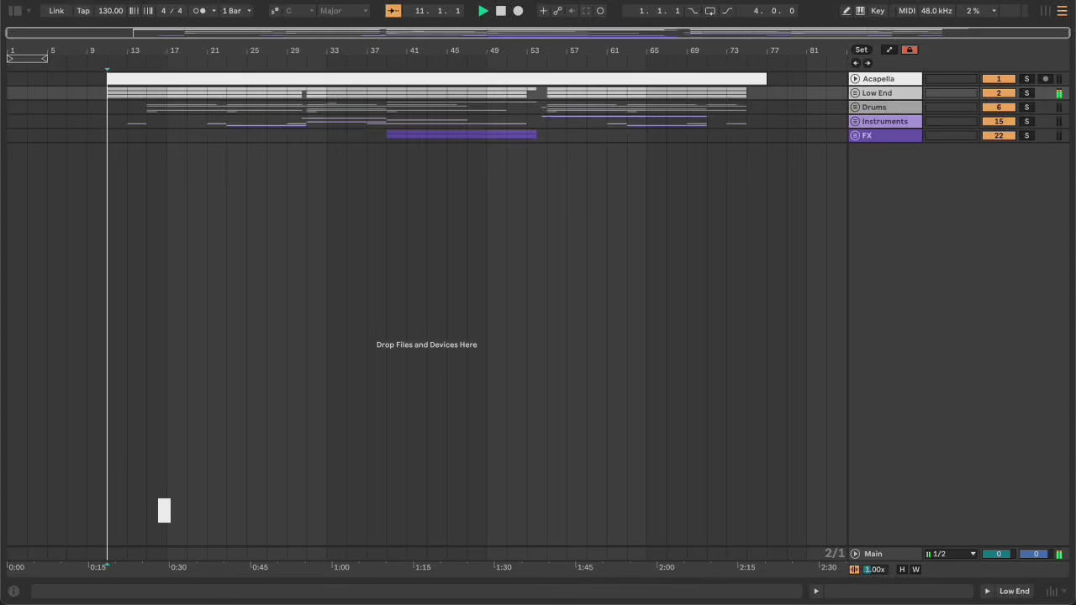Toggle the Instruments track activator numbered 15
Viewport: 1076px width, 605px height.
coord(998,122)
